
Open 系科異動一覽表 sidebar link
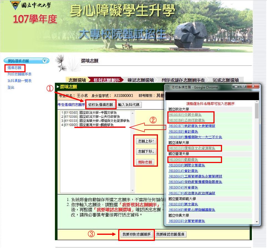tap(19, 81)
